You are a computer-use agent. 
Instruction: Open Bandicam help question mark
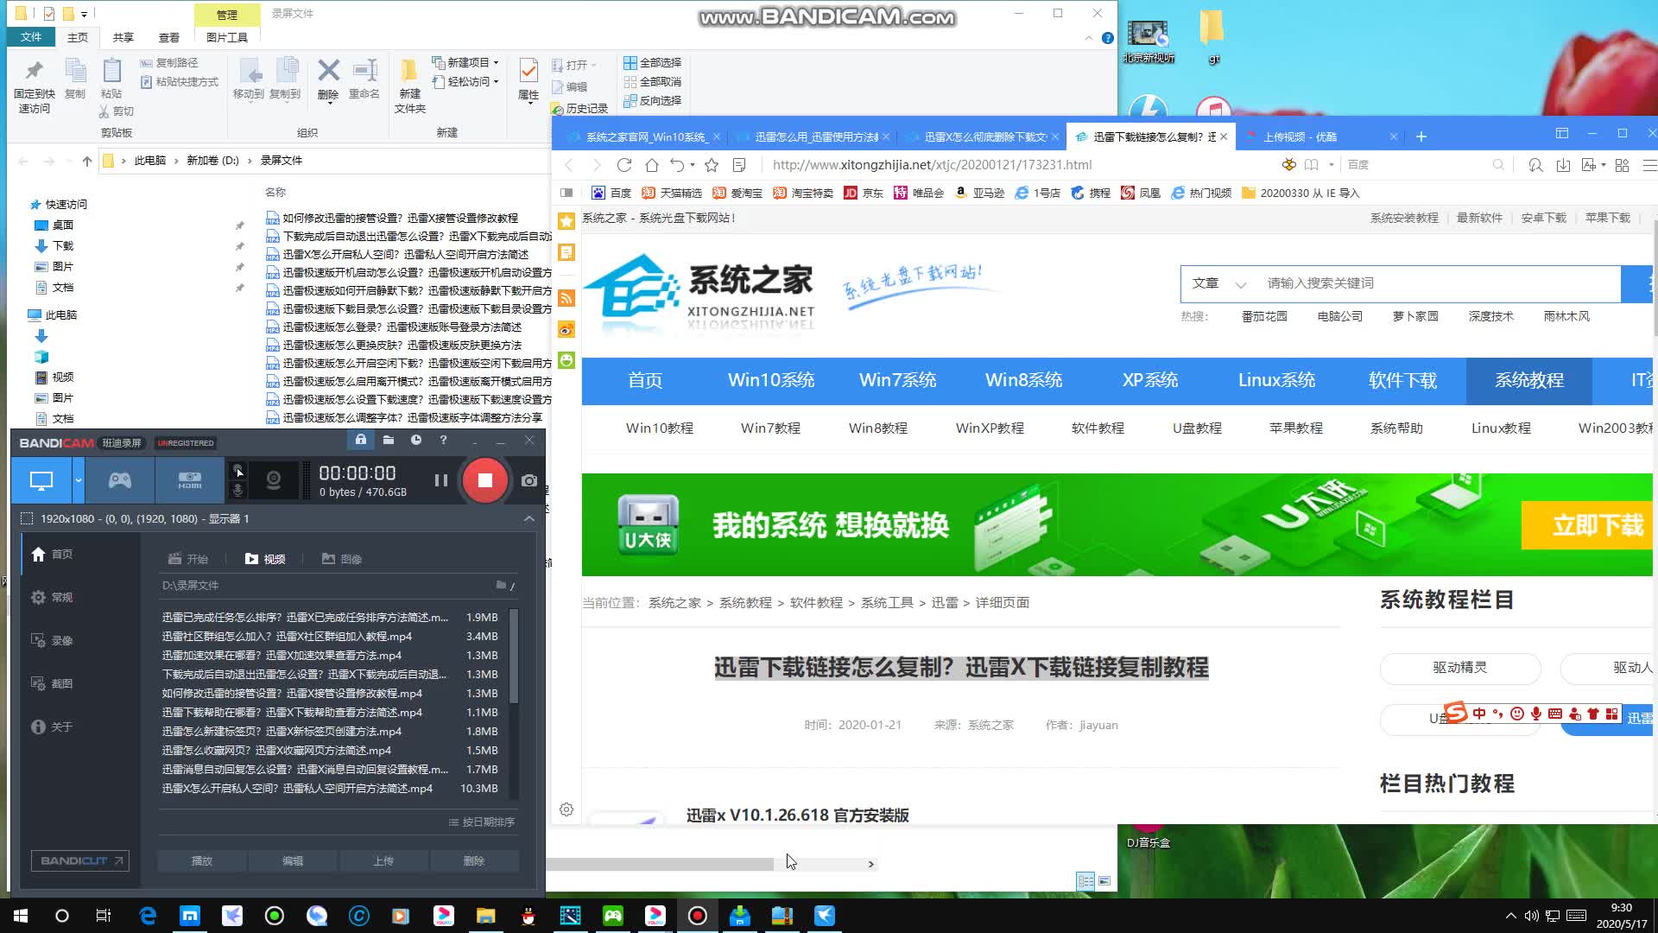click(443, 440)
